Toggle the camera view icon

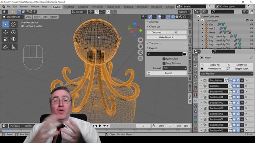tap(140, 52)
